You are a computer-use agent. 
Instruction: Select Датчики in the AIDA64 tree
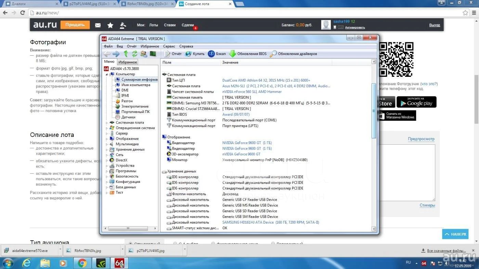tap(128, 117)
